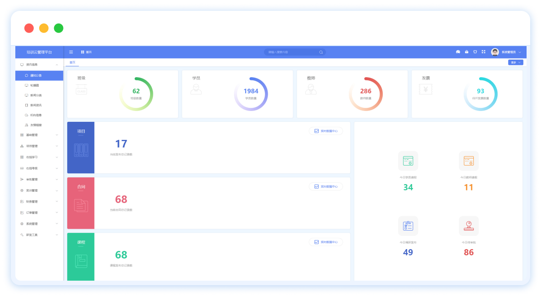Open the theme shirt icon
The height and width of the screenshot is (296, 541).
tap(475, 52)
